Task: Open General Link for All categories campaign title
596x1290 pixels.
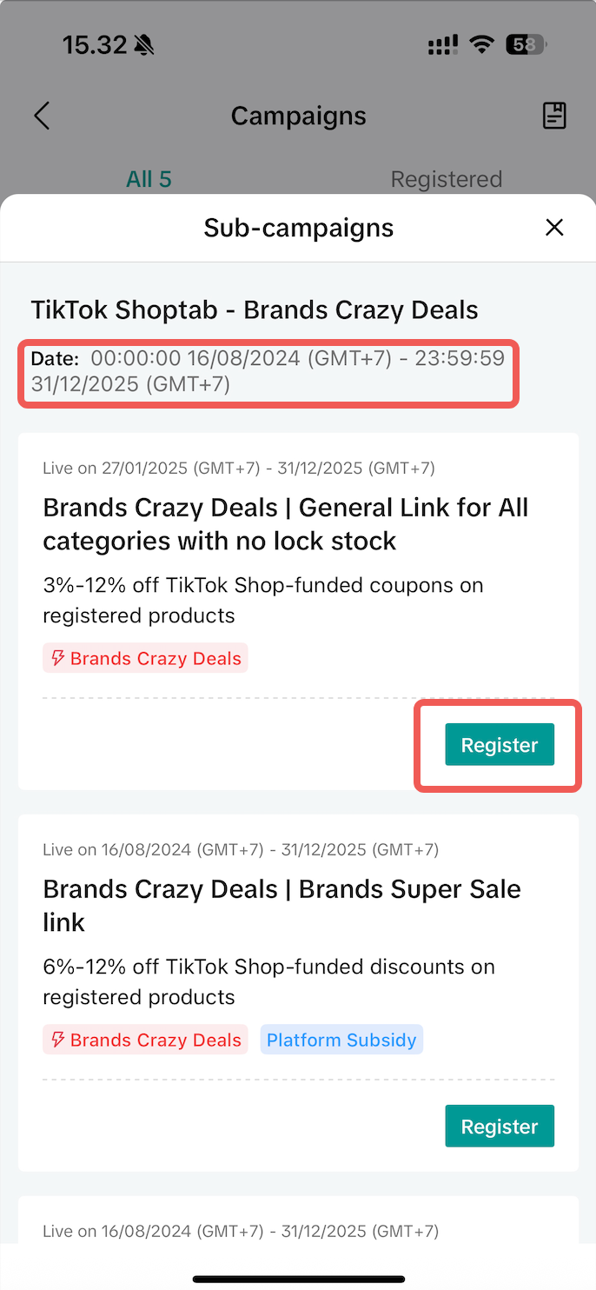Action: [285, 524]
